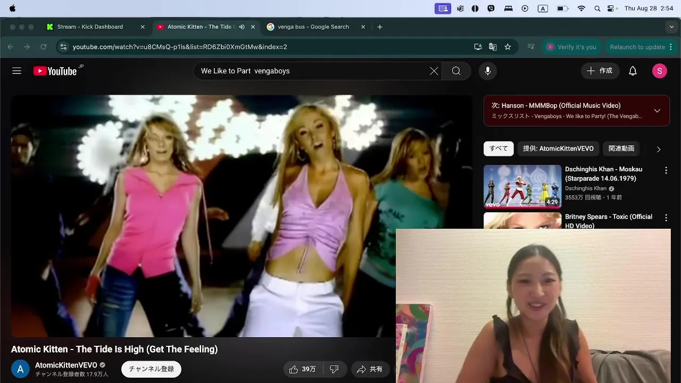Screen dimensions: 681x383
Task: Open the account avatar S menu
Action: 660,71
